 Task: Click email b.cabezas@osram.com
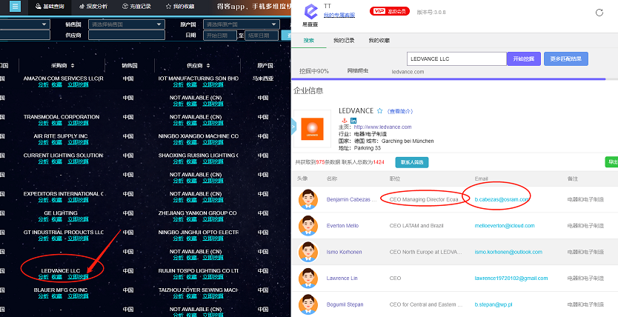coord(502,200)
